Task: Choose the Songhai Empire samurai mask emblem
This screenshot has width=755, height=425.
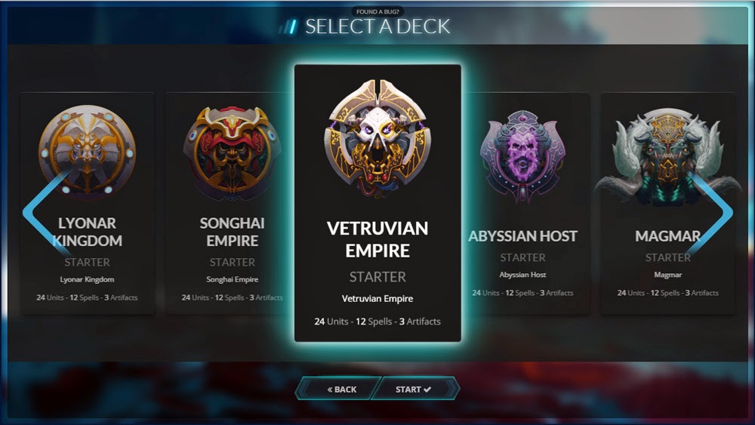Action: coord(232,153)
